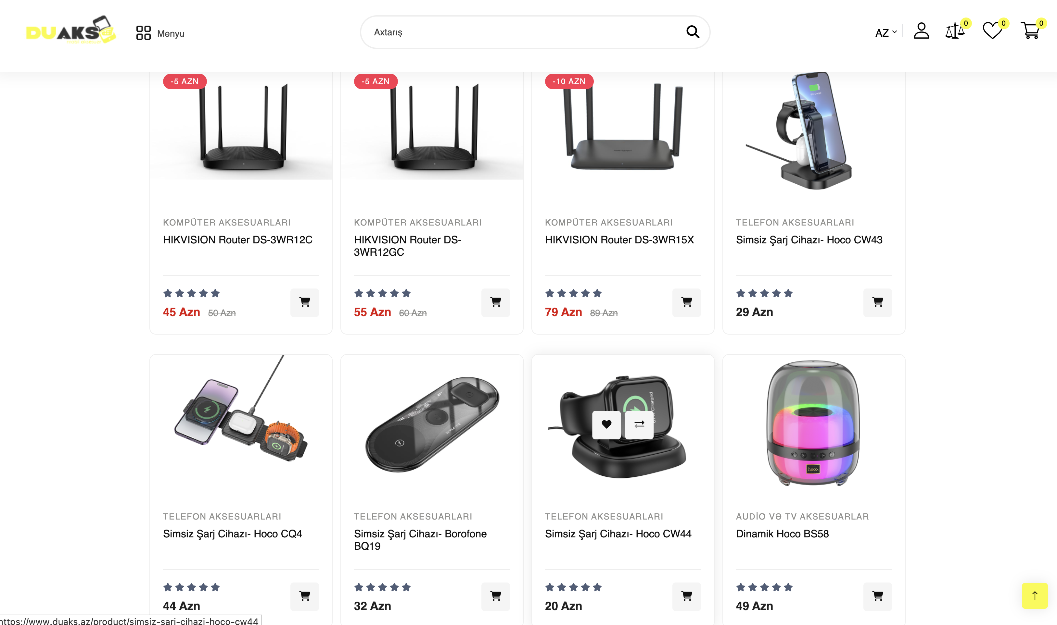The width and height of the screenshot is (1057, 625).
Task: Open Audio və TV Aksesuarlar category link
Action: coord(802,516)
